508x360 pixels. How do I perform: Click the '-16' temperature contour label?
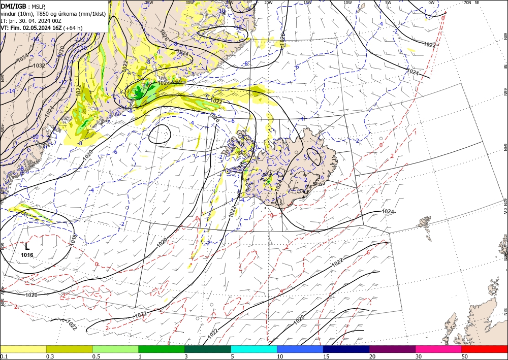click(36, 40)
